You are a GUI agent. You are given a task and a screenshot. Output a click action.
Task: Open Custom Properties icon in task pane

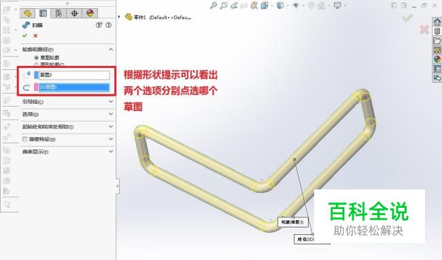coord(437,69)
